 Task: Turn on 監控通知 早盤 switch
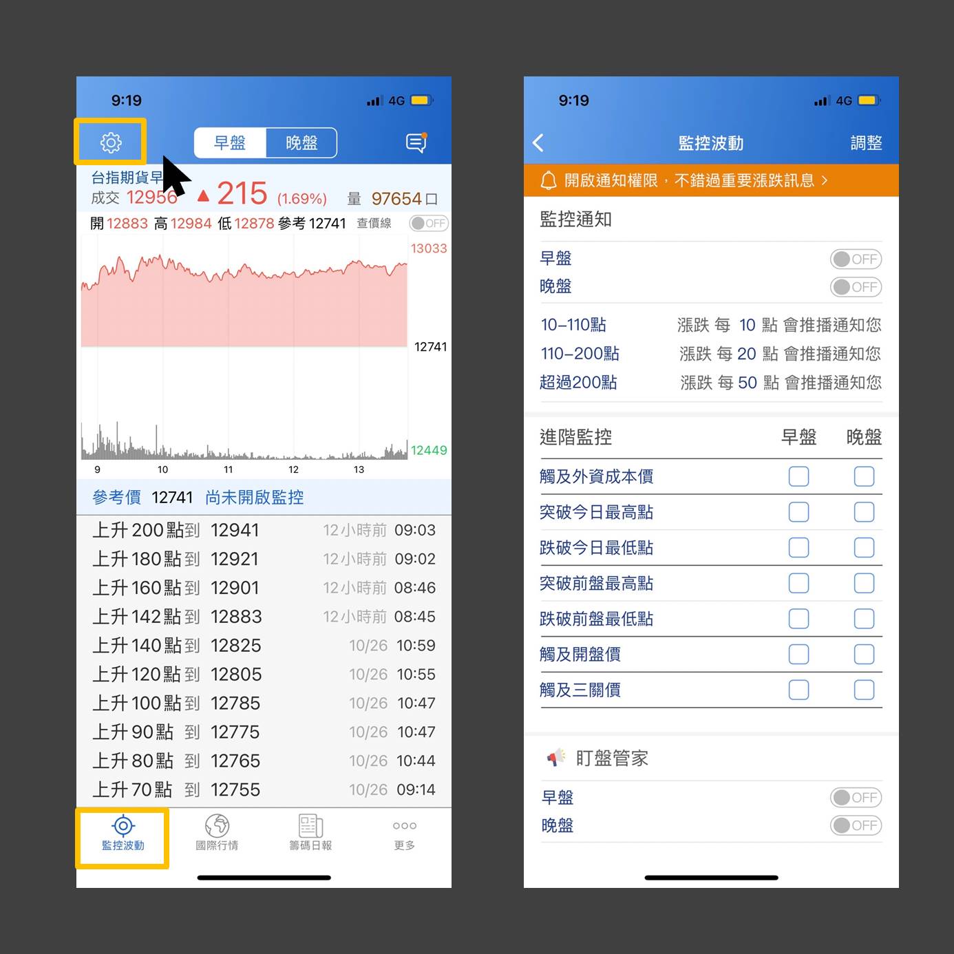(x=856, y=259)
